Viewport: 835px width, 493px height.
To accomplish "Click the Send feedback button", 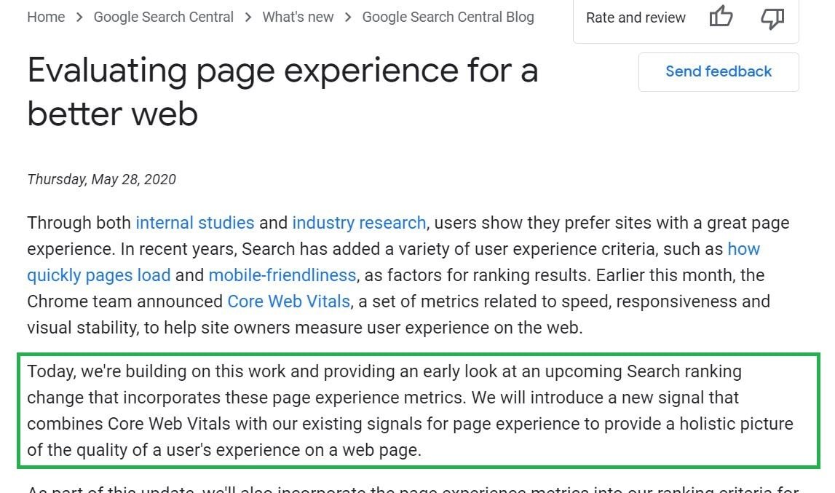I will point(719,71).
